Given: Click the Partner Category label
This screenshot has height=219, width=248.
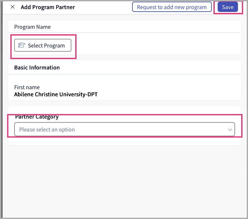Looking at the screenshot, I should [x=37, y=117].
